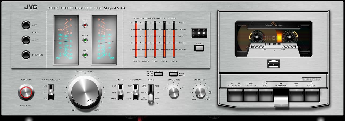This screenshot has height=121, width=345.
Task: Push the REC transport key
Action: pyautogui.click(x=266, y=95)
